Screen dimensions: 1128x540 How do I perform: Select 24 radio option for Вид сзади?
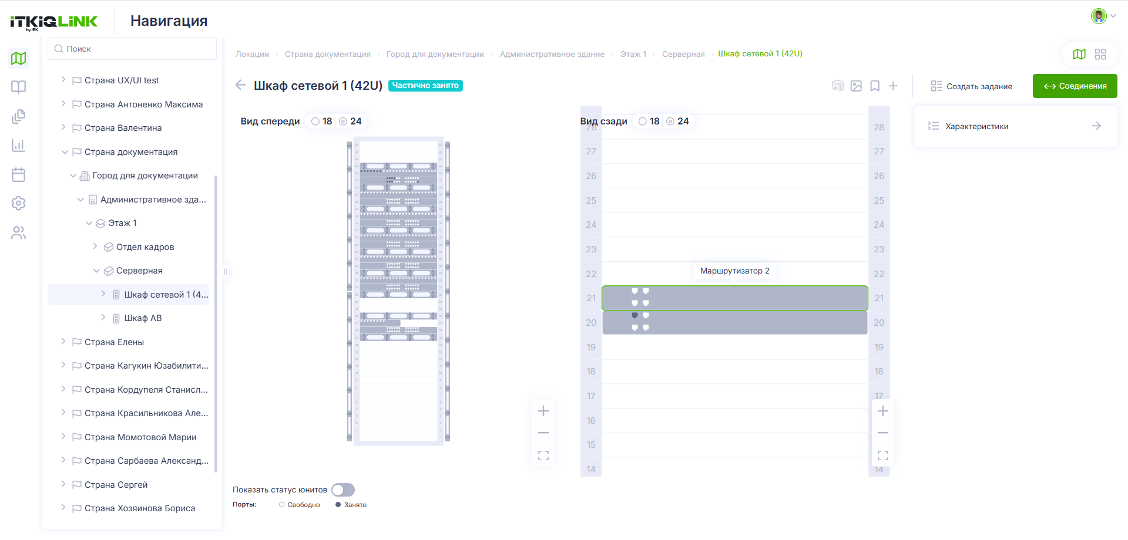coord(677,122)
